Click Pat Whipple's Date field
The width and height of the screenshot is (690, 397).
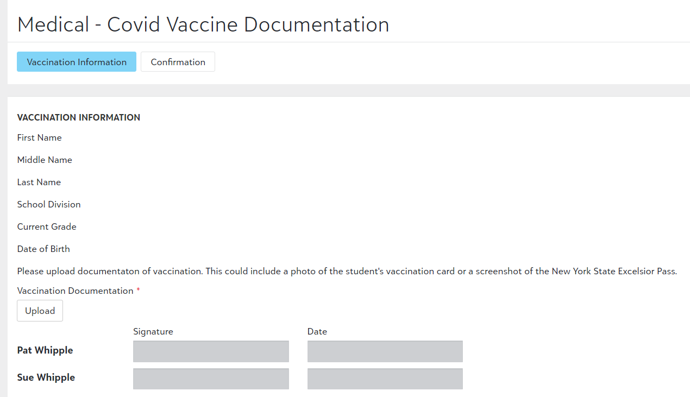point(385,351)
